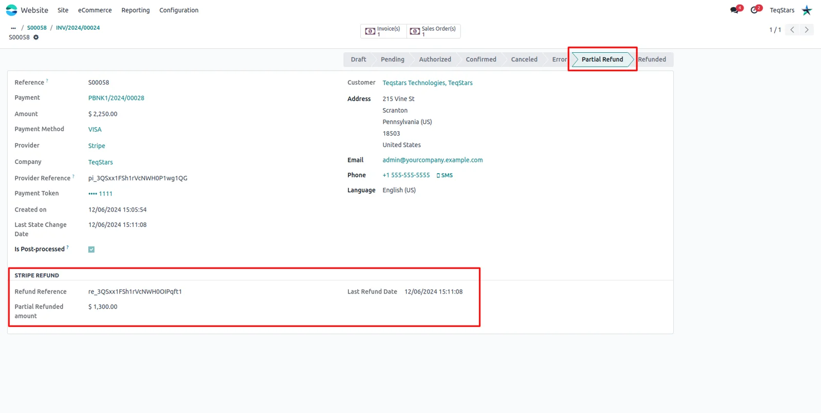Go to the next record arrow

point(807,30)
